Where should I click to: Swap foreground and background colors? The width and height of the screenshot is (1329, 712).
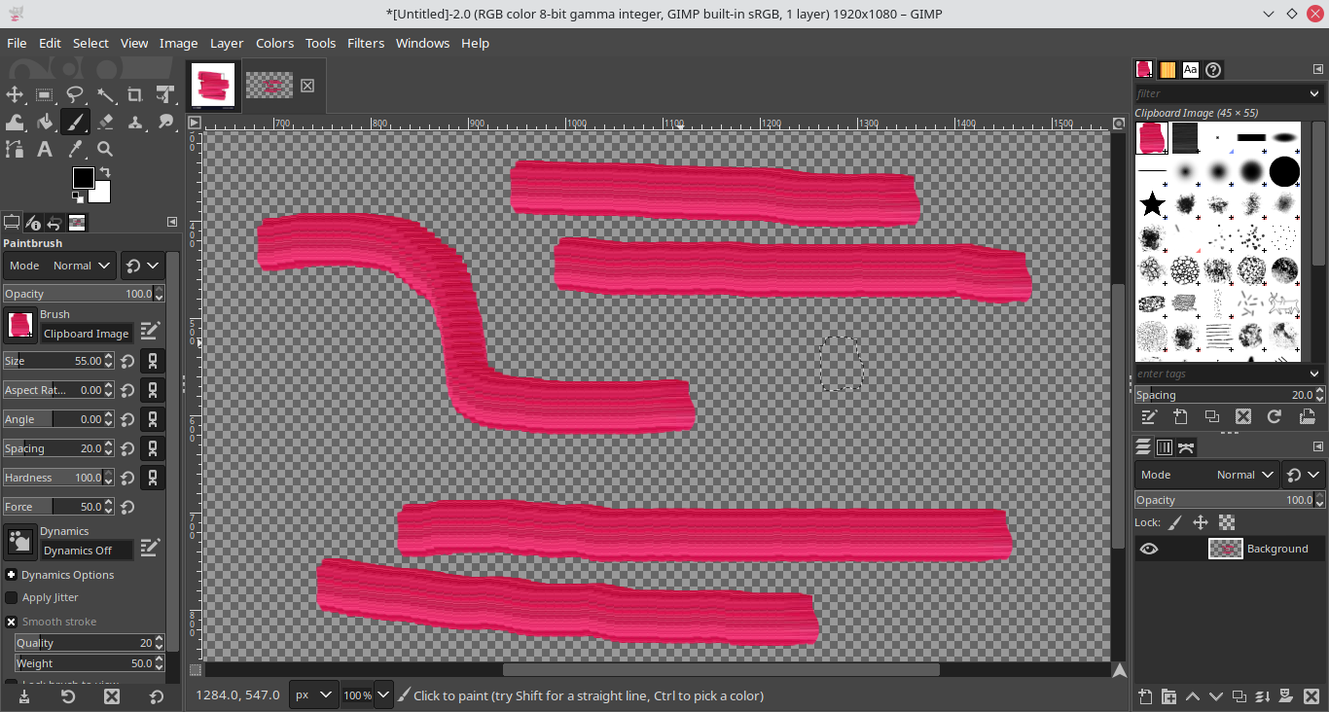click(x=105, y=172)
